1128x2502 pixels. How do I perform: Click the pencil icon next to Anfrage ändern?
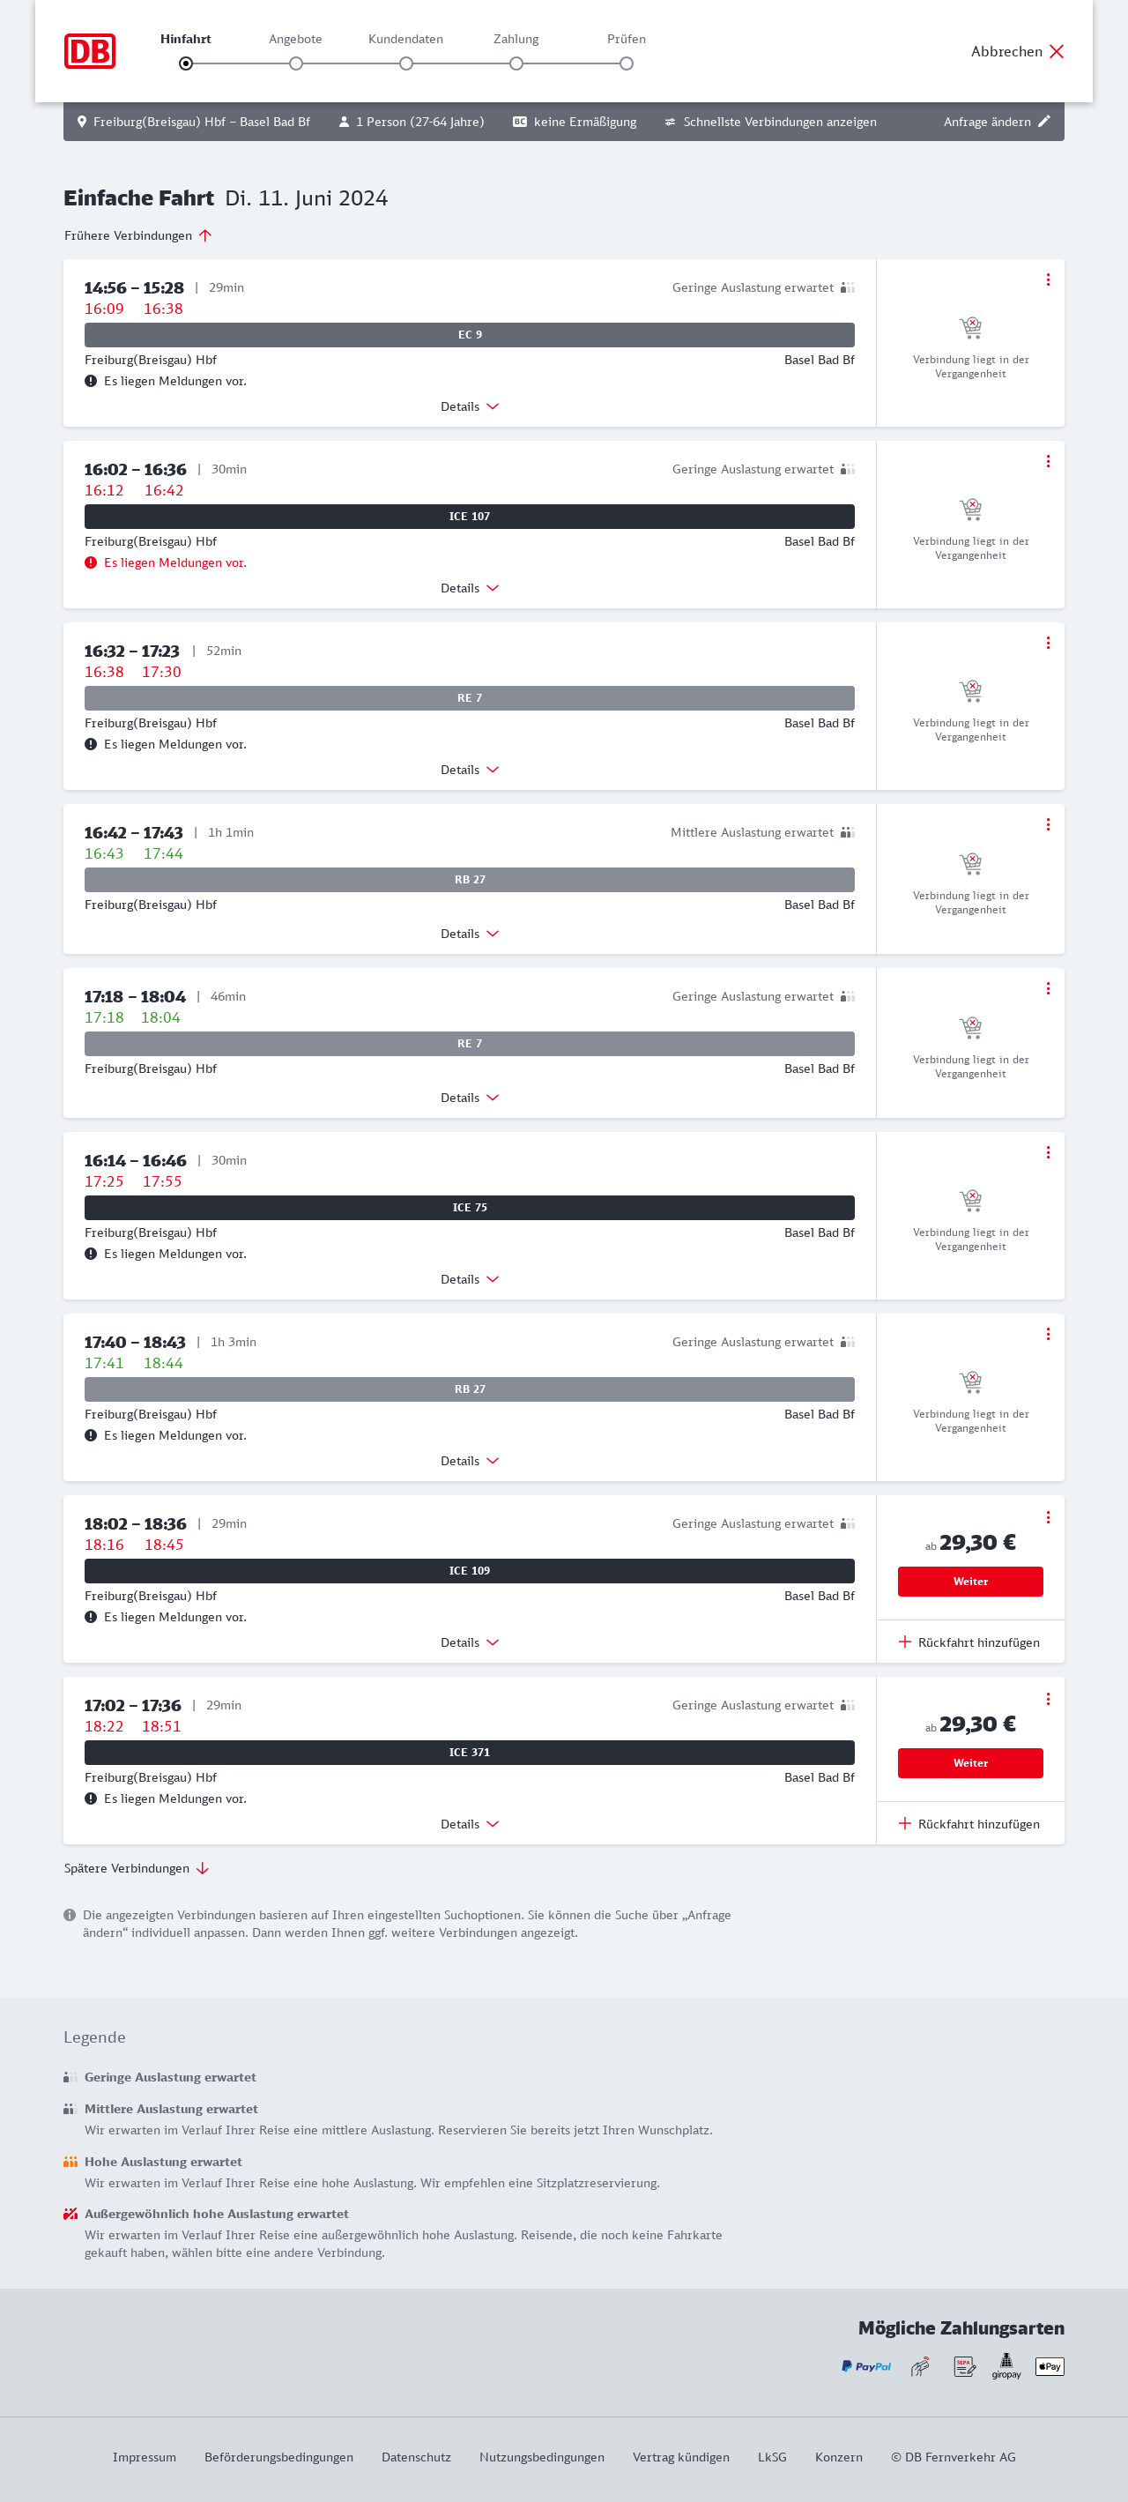pos(1043,122)
